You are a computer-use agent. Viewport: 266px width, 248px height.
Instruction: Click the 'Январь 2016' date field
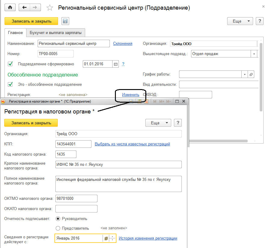coord(79,238)
